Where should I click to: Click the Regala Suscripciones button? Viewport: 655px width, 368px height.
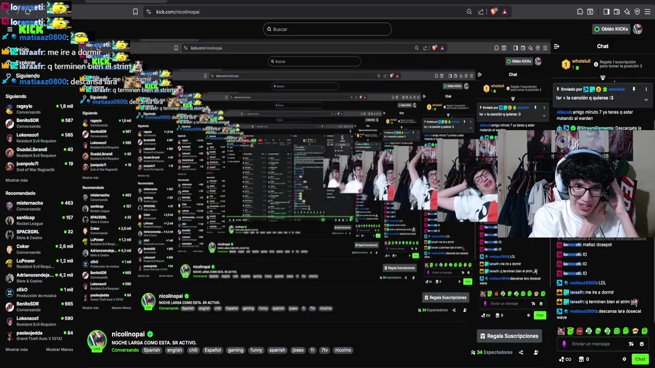[509, 336]
